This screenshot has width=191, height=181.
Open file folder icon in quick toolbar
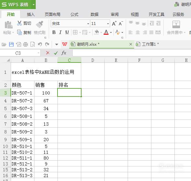(x=4, y=44)
